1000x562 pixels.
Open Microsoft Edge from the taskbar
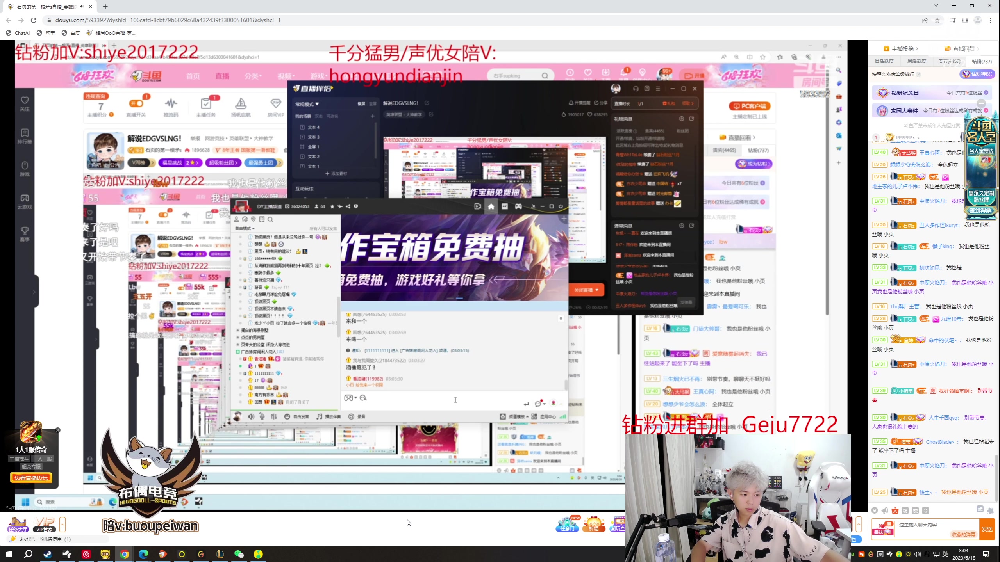coord(143,554)
